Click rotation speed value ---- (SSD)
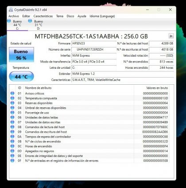 click(x=161, y=55)
